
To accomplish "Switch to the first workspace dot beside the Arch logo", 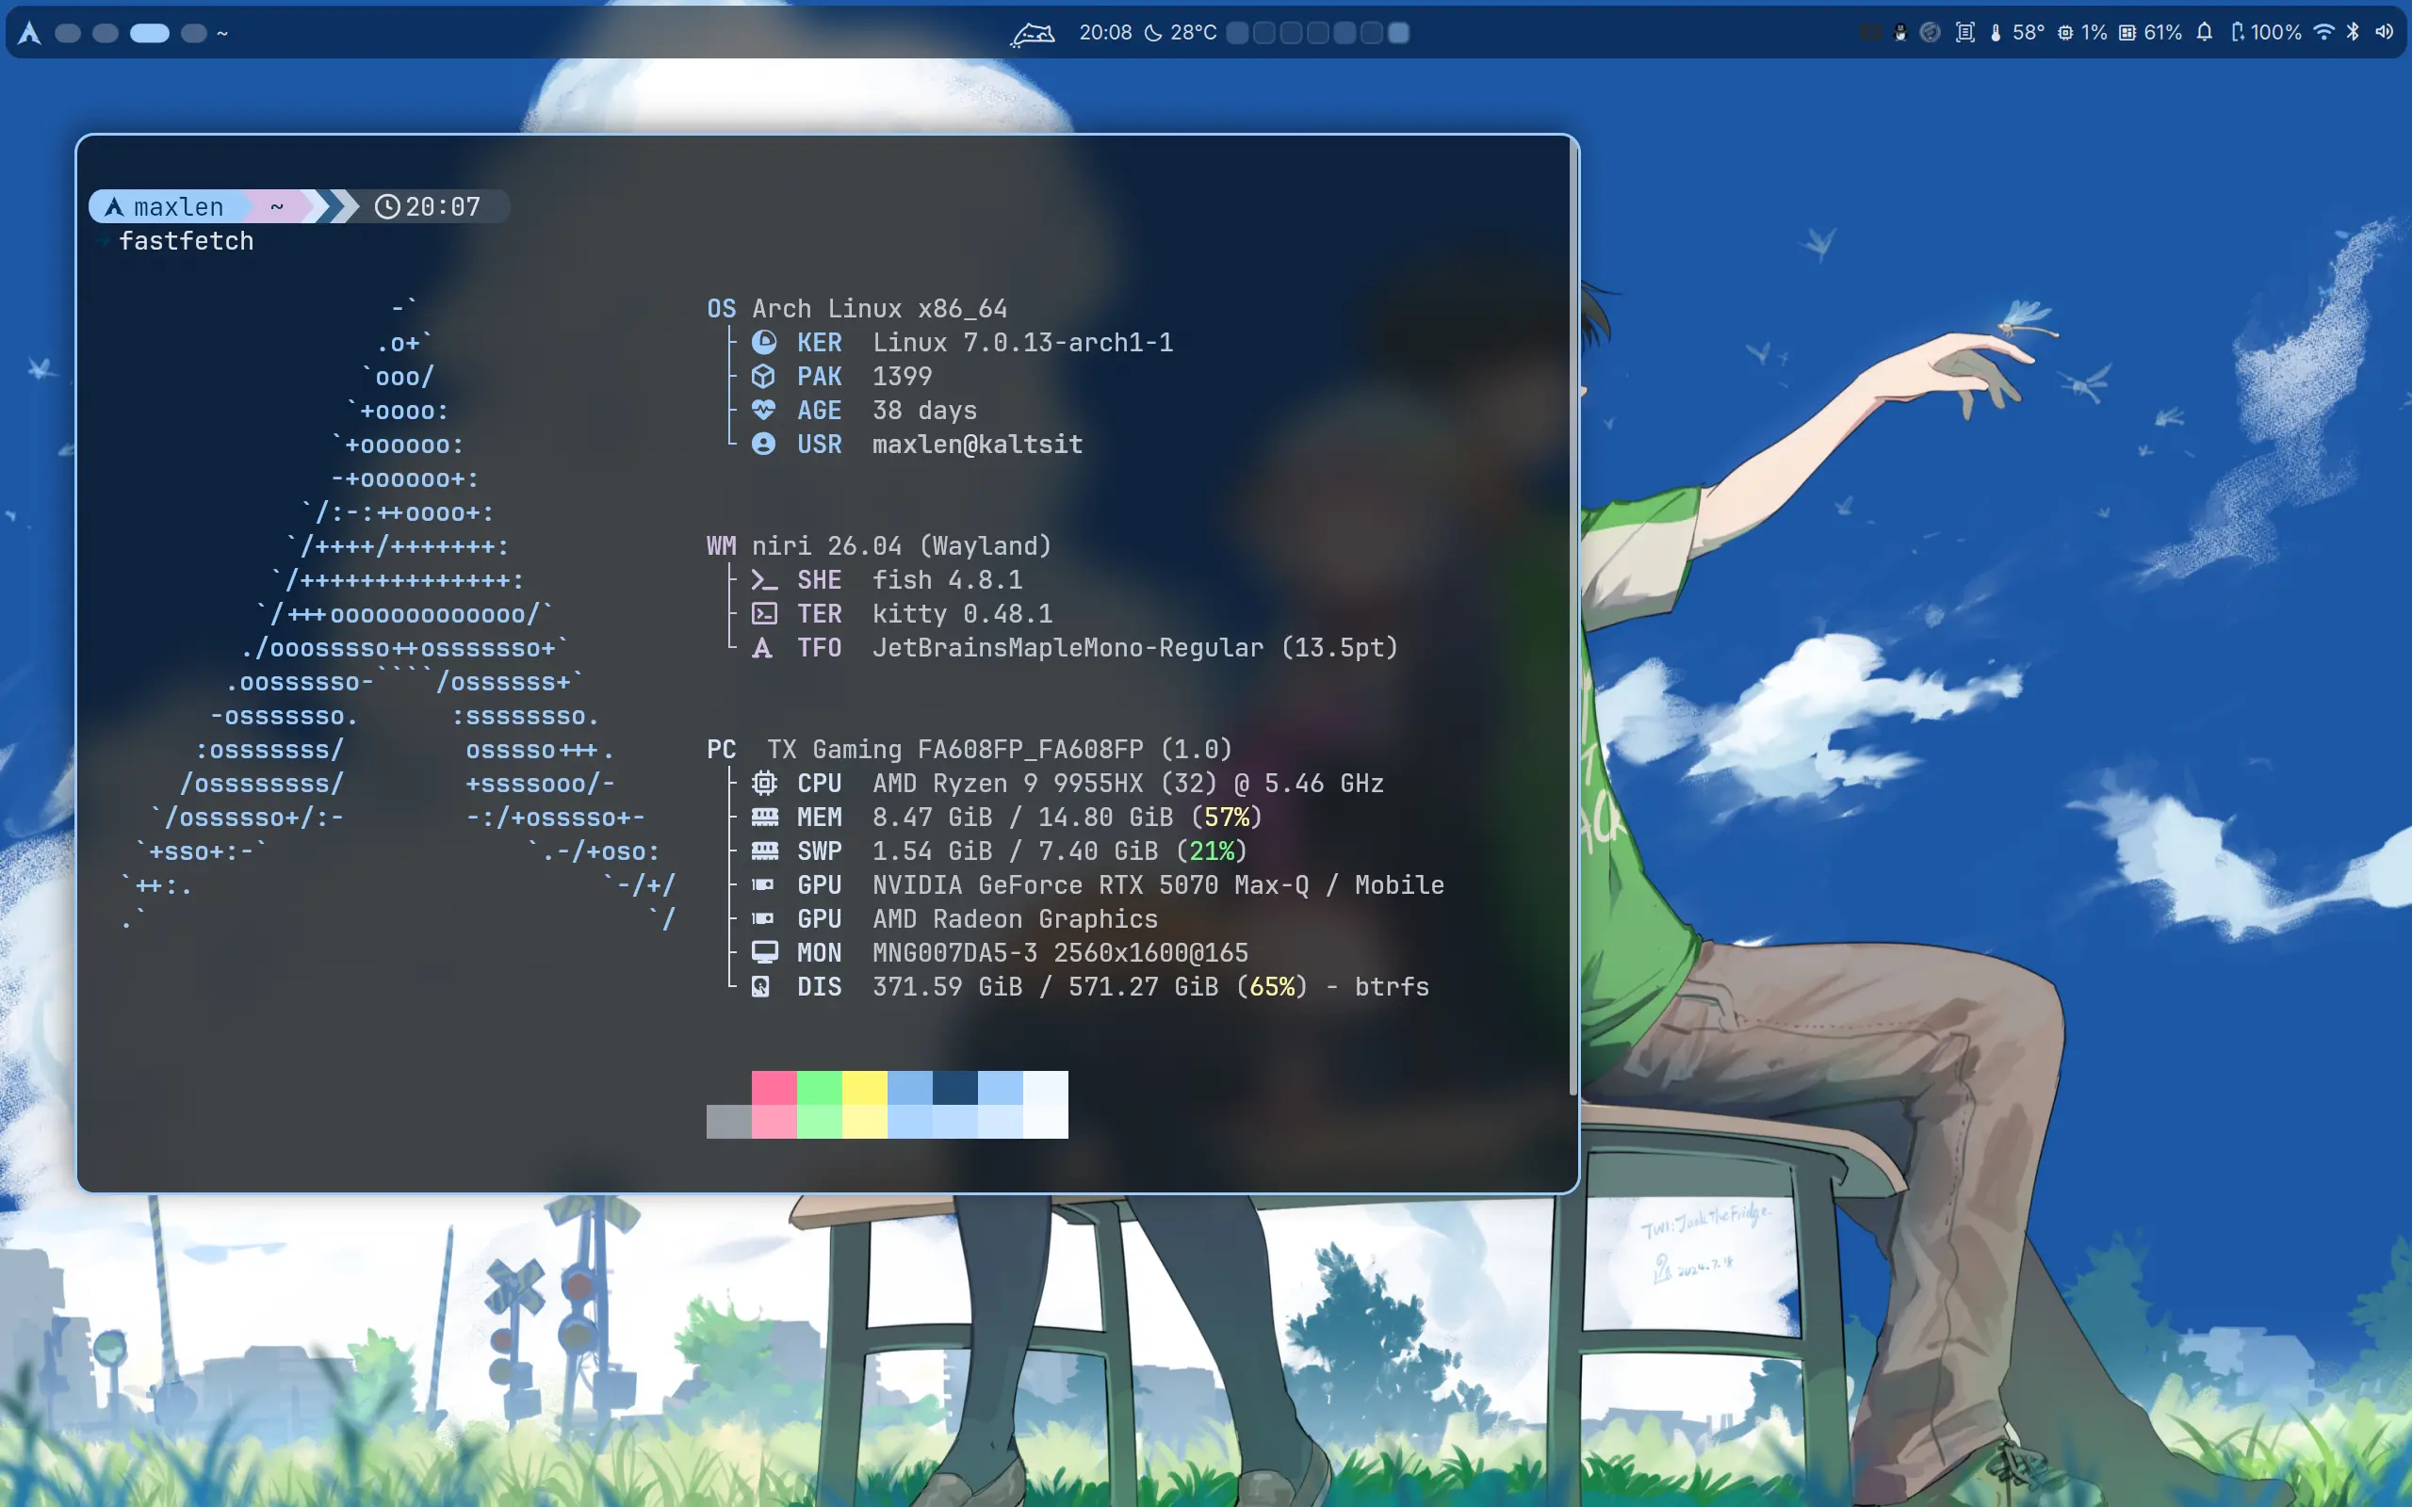I will click(x=68, y=33).
